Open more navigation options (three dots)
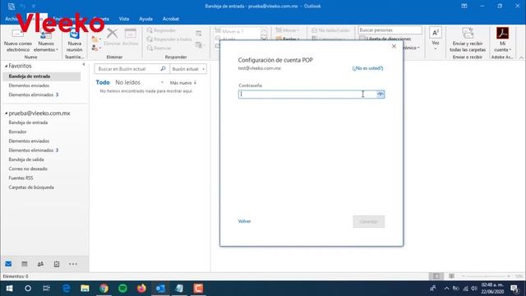This screenshot has width=526, height=296. [73, 264]
